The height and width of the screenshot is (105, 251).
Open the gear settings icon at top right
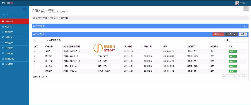coord(246,9)
